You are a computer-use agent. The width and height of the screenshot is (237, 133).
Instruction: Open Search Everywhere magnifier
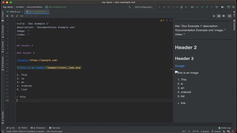233,7
